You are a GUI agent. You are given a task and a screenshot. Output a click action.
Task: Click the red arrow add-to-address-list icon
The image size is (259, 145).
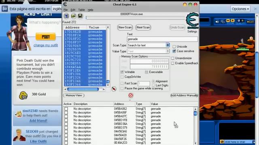coord(114,89)
